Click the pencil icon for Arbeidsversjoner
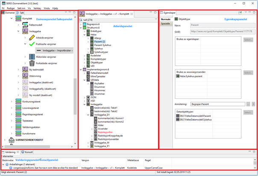 [x=32, y=38]
